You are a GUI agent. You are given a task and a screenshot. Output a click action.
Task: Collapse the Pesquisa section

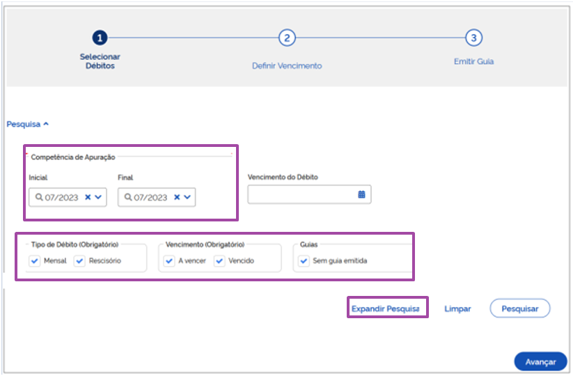click(27, 124)
